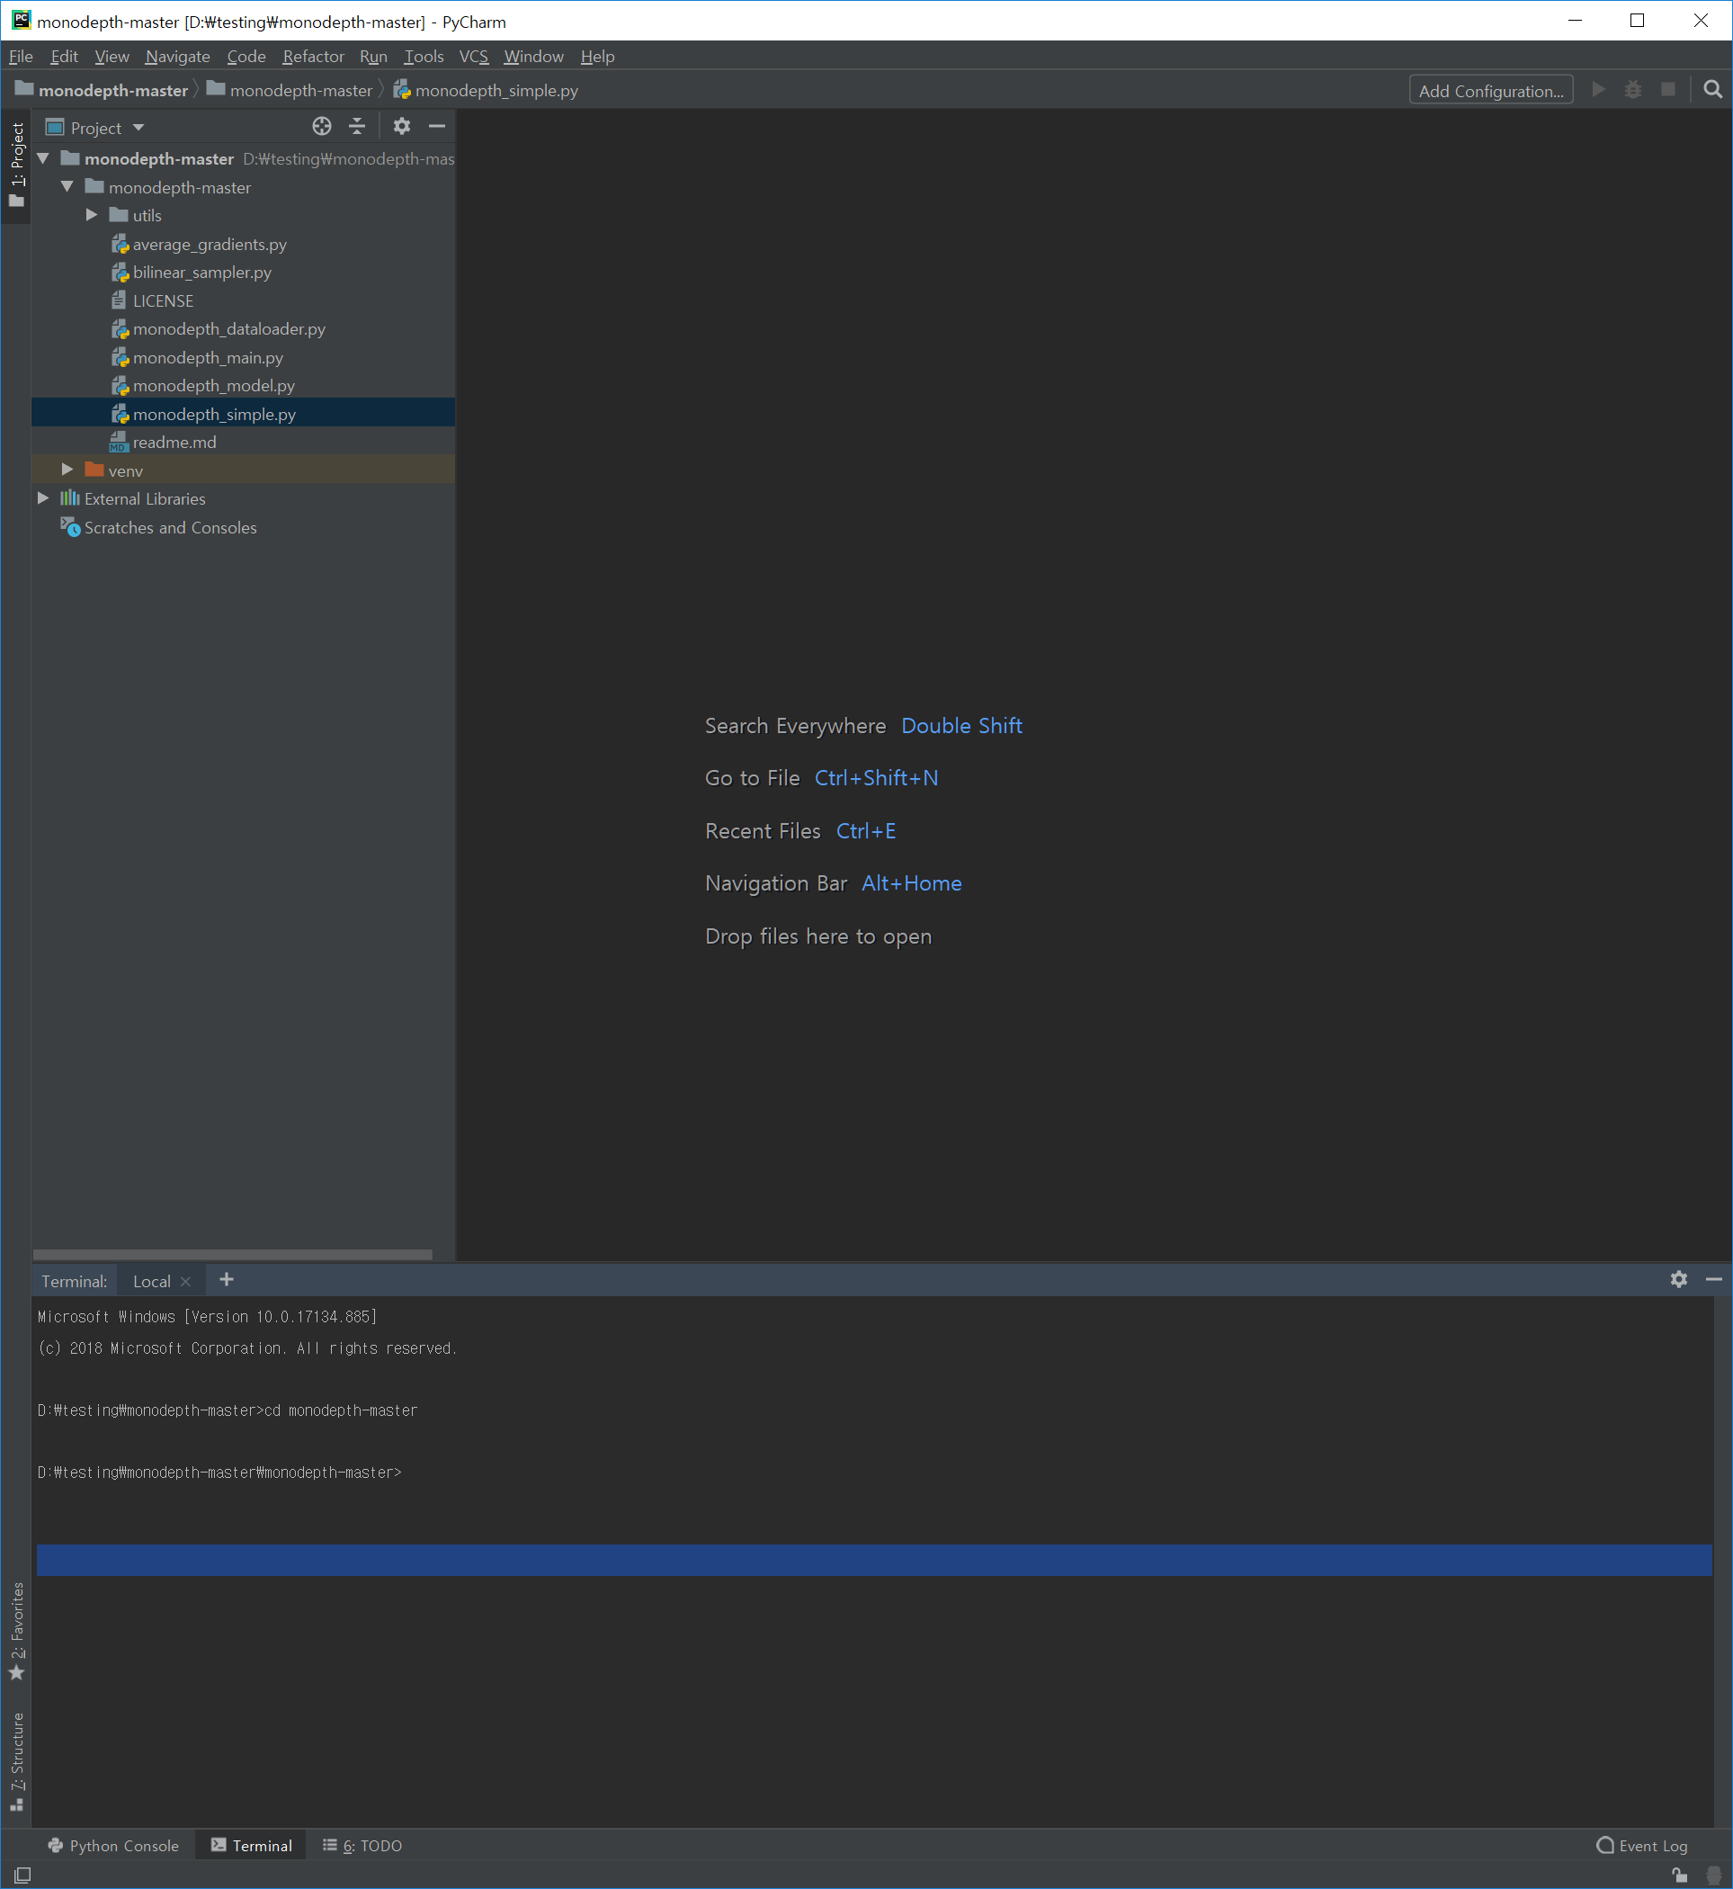Expand External Libraries node

coord(43,498)
